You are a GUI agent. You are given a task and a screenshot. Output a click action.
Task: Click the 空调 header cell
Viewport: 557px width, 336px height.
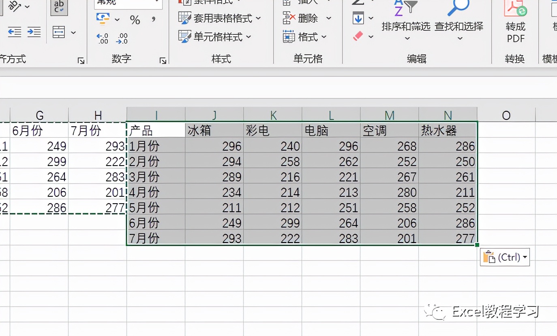pos(390,130)
